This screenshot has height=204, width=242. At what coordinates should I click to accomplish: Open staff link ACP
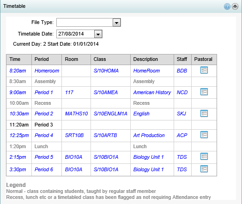(x=182, y=135)
